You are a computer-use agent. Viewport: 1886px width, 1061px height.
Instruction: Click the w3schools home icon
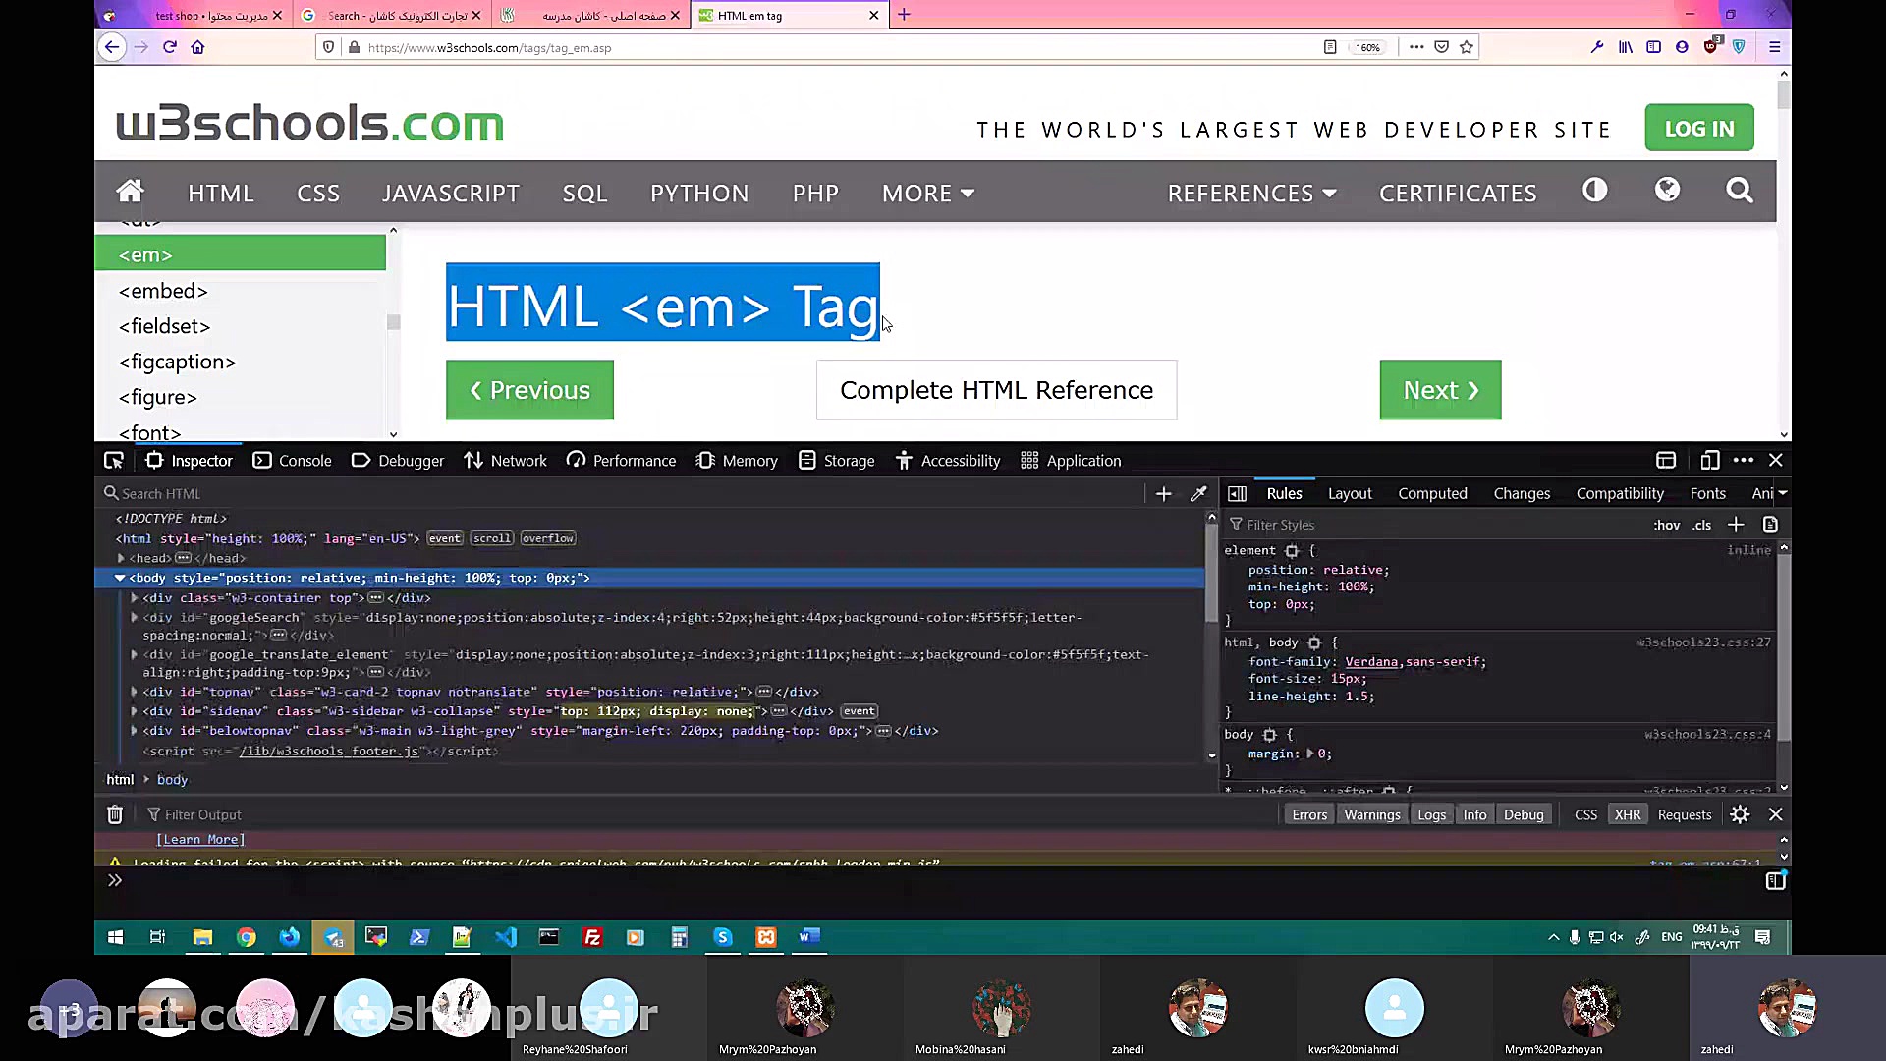(130, 192)
